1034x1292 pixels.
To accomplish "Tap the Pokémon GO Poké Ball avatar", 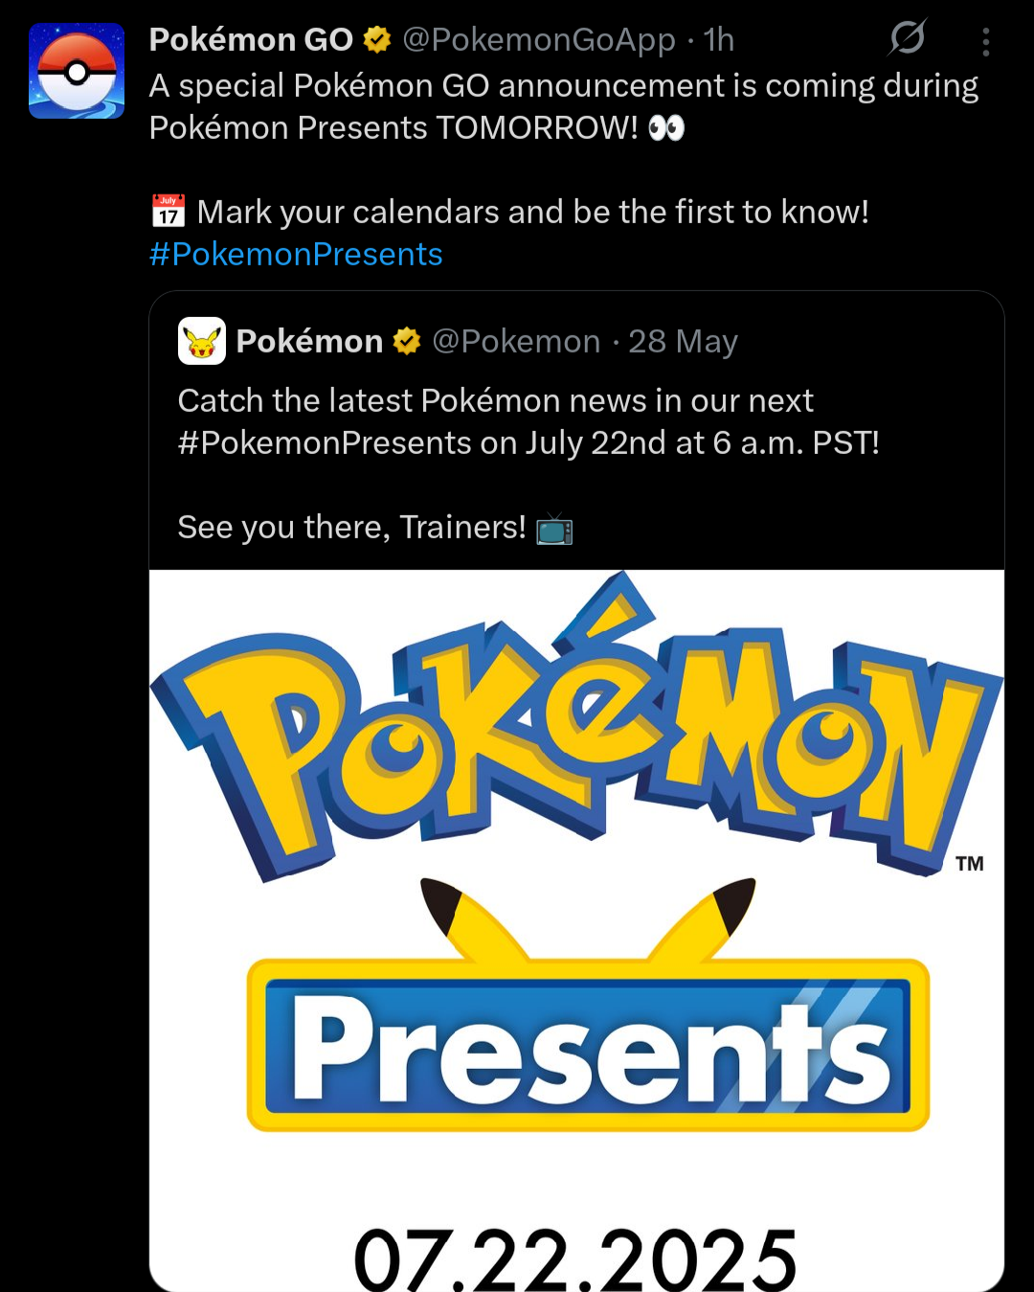I will 77,72.
